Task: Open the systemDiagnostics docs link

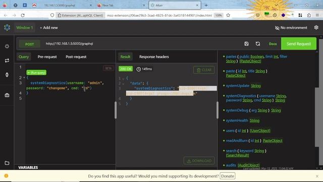Action: pyautogui.click(x=241, y=96)
